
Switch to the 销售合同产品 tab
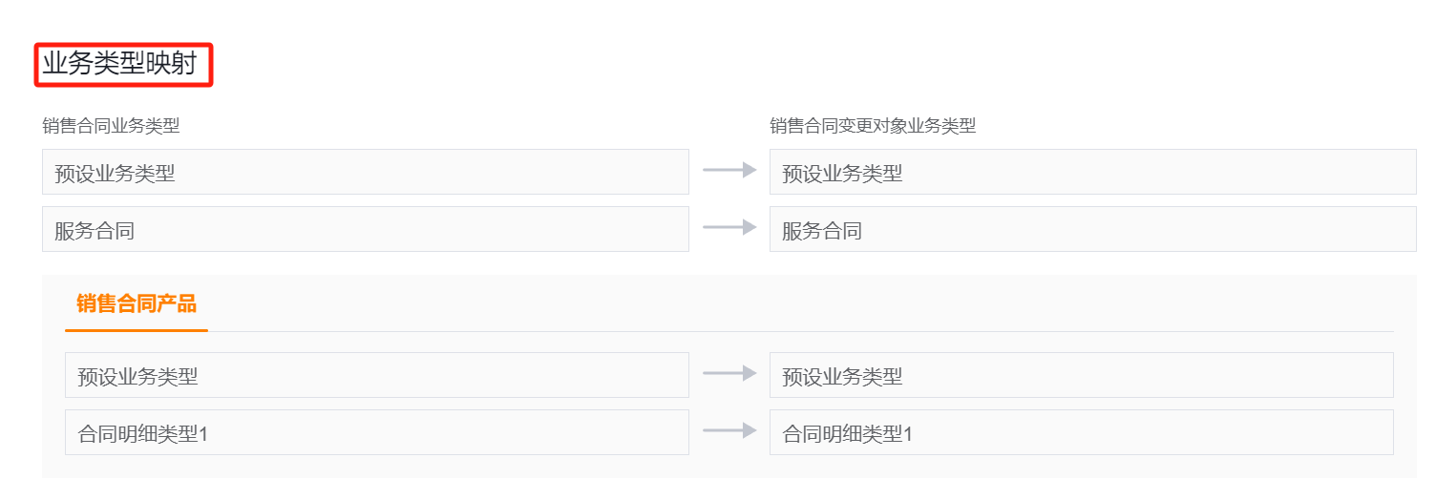click(x=137, y=303)
